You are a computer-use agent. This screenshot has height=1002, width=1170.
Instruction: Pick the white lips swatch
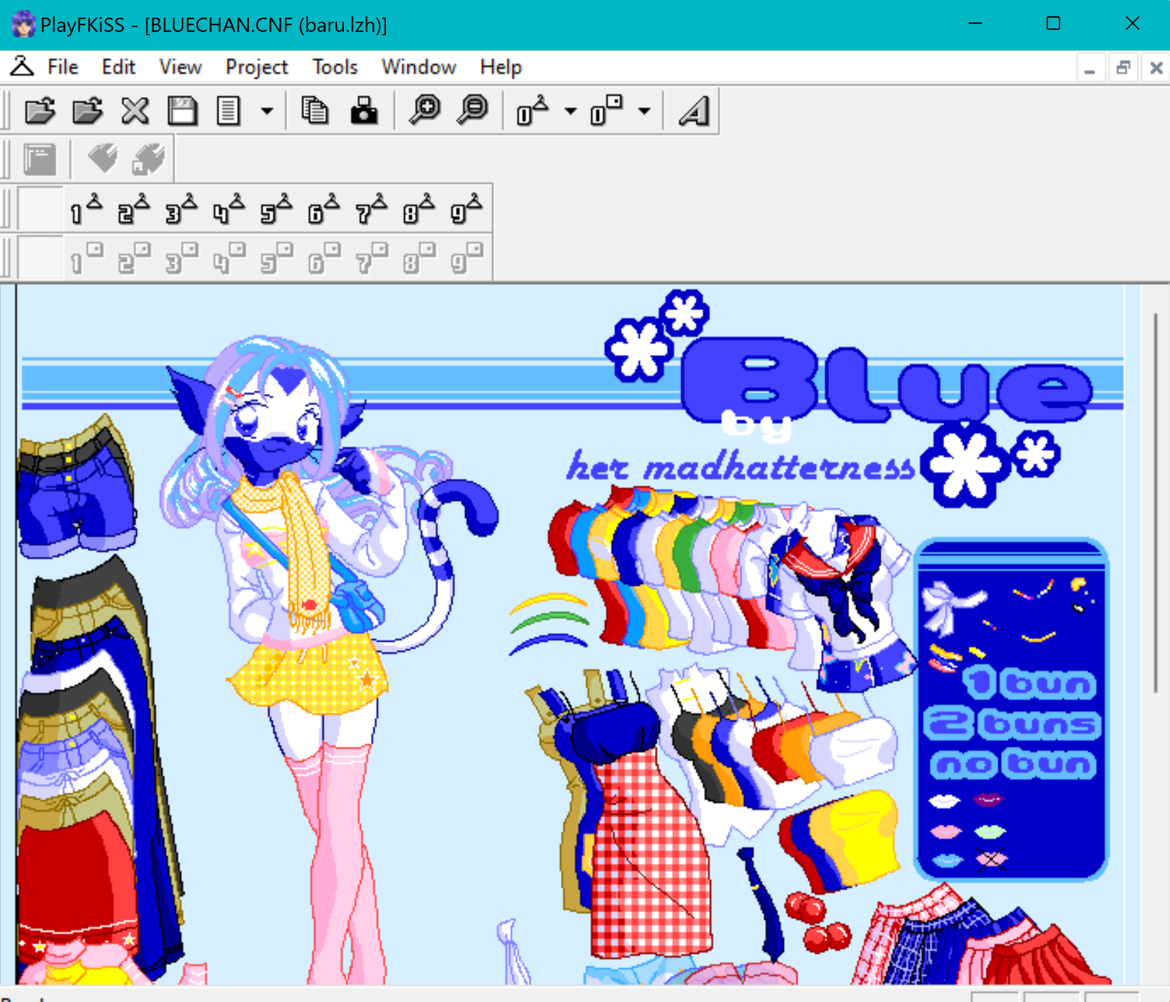944,802
